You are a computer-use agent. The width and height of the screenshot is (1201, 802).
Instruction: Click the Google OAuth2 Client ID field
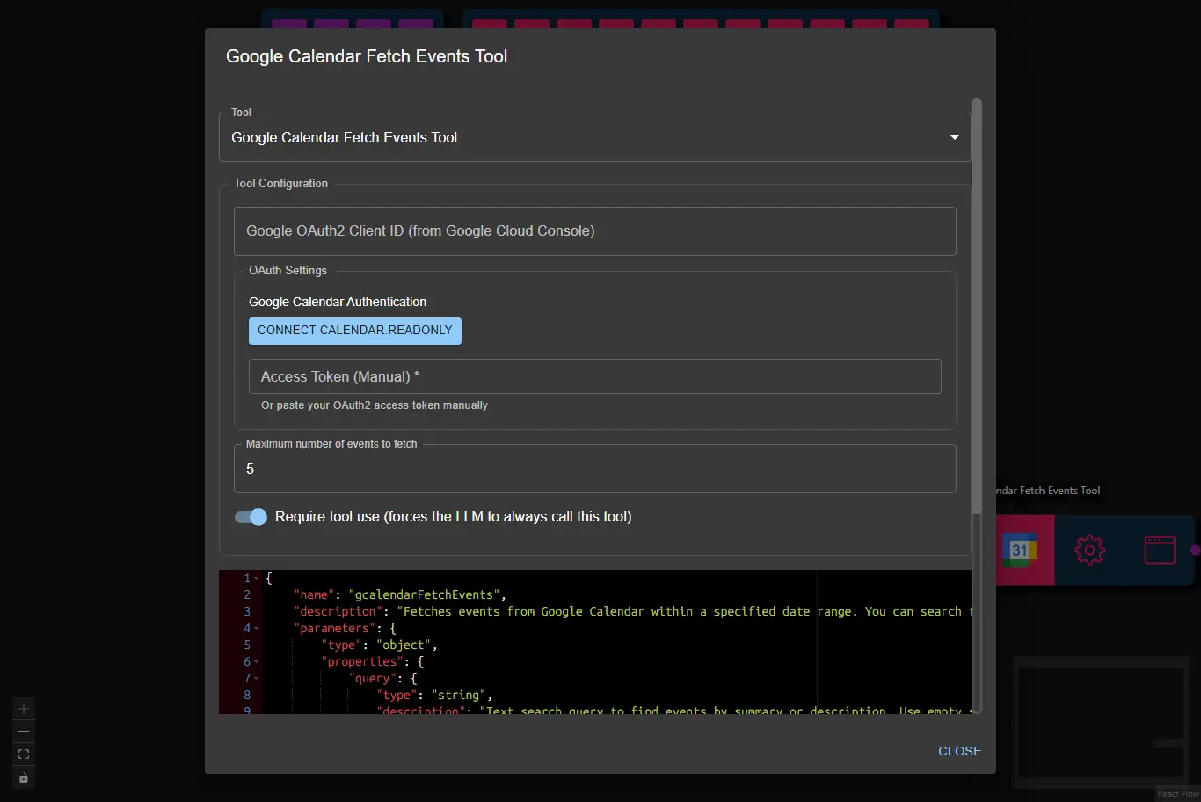pyautogui.click(x=594, y=230)
